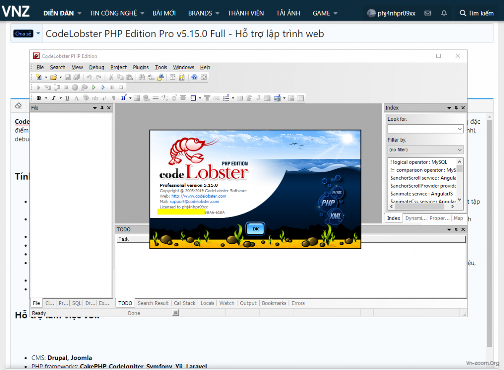
Task: Click the Cut (scissors) icon
Action: (x=111, y=77)
